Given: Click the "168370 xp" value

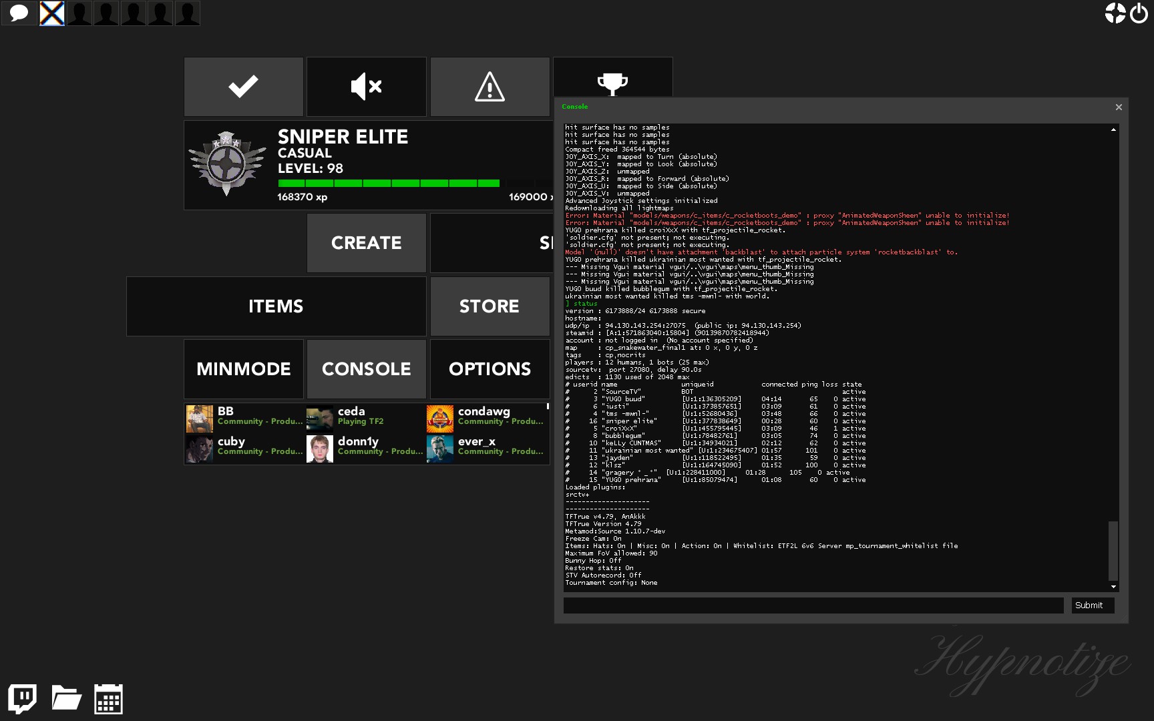Looking at the screenshot, I should (303, 197).
